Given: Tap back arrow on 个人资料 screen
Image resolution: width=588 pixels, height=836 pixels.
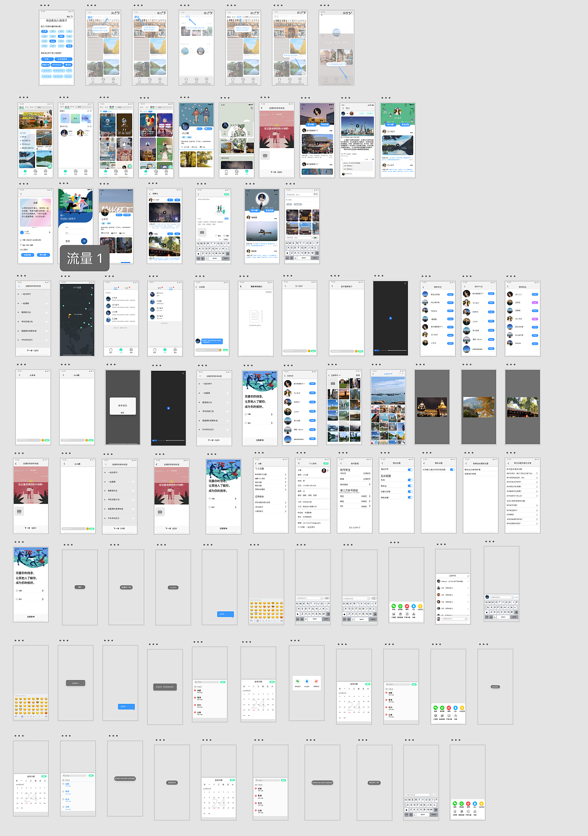Looking at the screenshot, I should 299,463.
